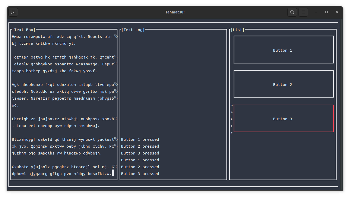Click the line 'wg.' in text box

pyautogui.click(x=15, y=105)
